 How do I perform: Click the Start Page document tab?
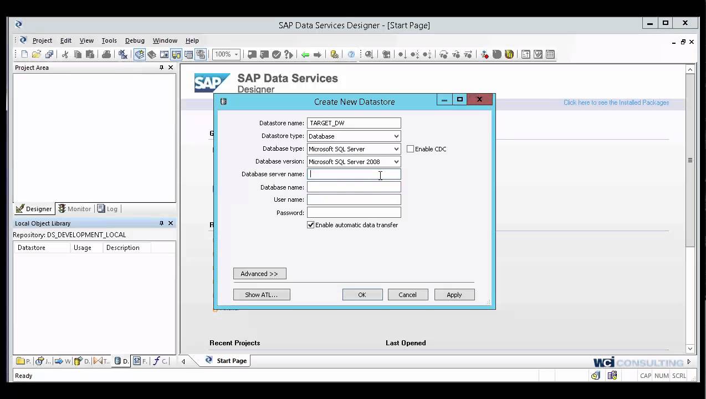(226, 361)
